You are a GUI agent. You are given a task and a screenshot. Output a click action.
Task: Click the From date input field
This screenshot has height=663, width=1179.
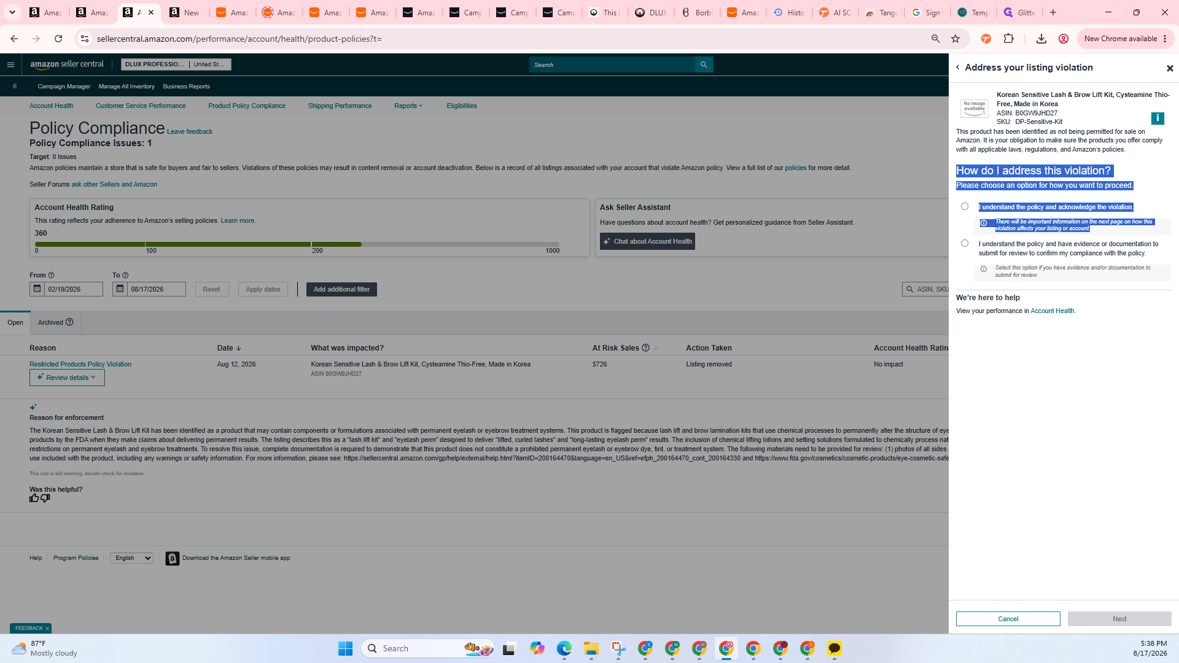pos(73,289)
